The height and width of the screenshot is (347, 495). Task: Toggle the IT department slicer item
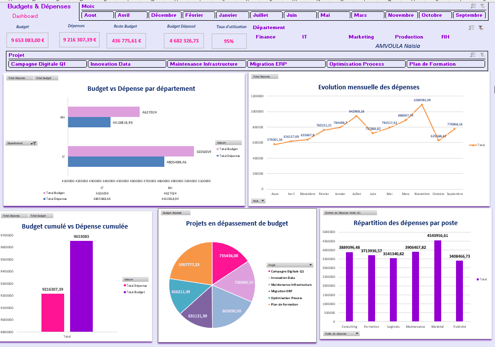point(305,37)
